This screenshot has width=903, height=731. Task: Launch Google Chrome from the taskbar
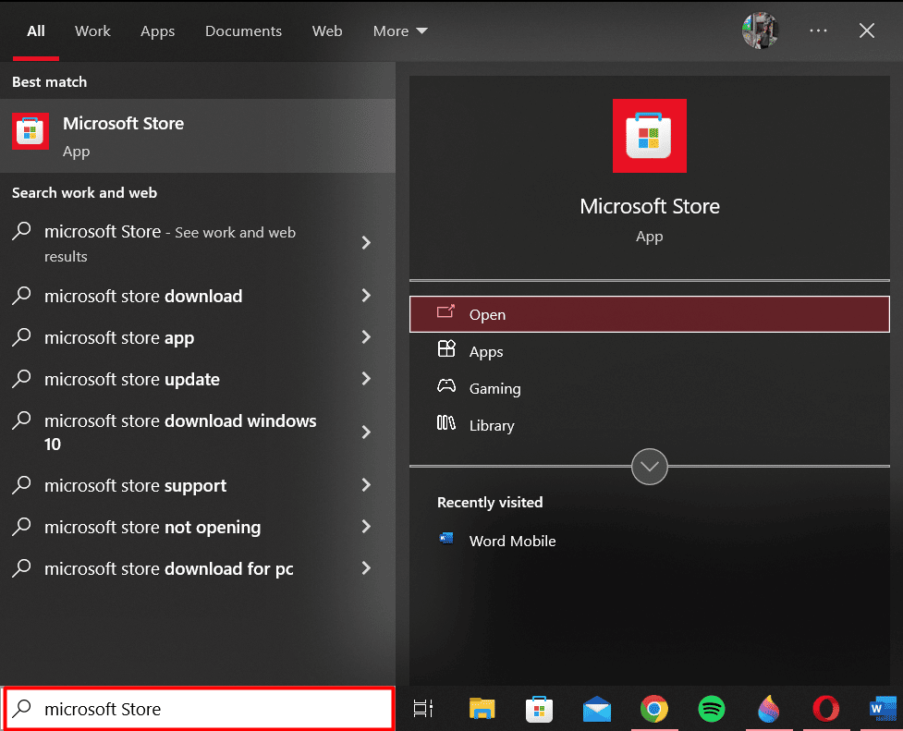pyautogui.click(x=654, y=709)
